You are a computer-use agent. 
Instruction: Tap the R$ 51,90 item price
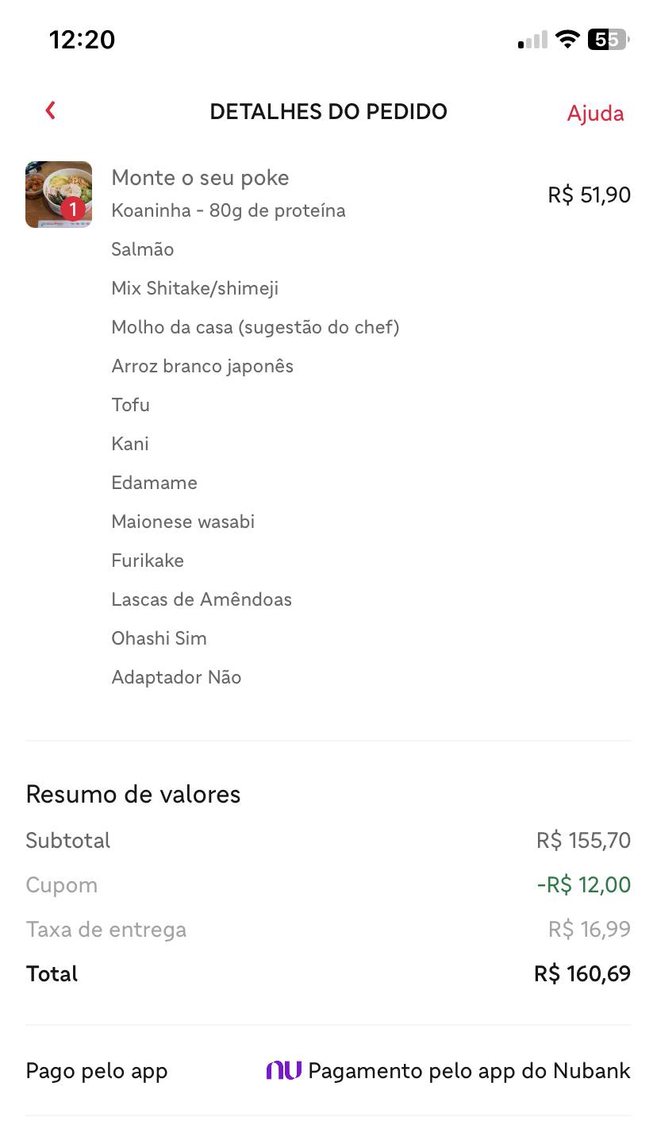[x=589, y=195]
